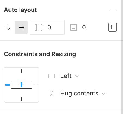Open alignment and padding options box

(113, 27)
